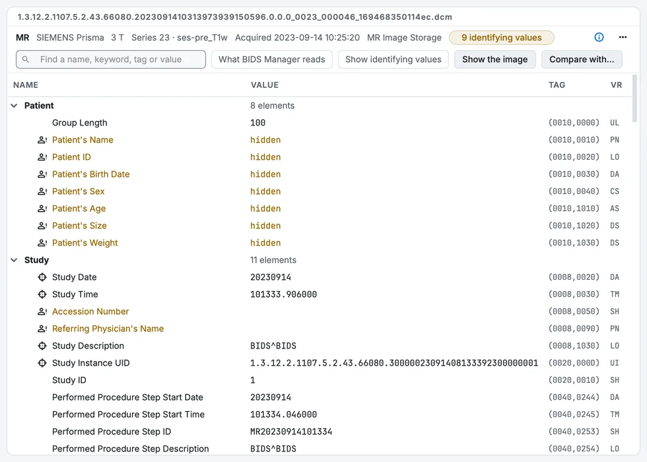Click identifying icon beside Patient's Sex

(42, 191)
